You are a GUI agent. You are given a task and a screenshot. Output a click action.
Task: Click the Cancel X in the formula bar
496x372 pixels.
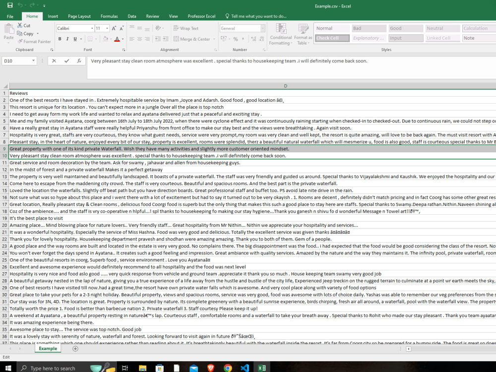coord(54,61)
